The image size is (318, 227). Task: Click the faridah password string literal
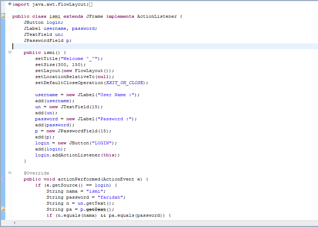click(x=110, y=197)
